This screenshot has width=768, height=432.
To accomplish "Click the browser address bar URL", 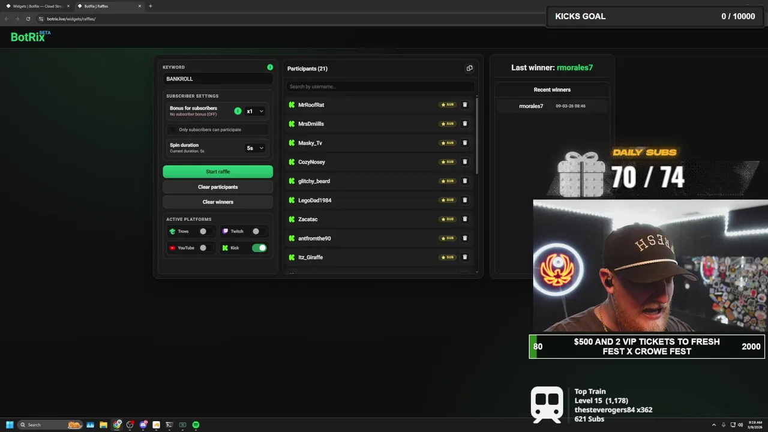I will pos(71,19).
